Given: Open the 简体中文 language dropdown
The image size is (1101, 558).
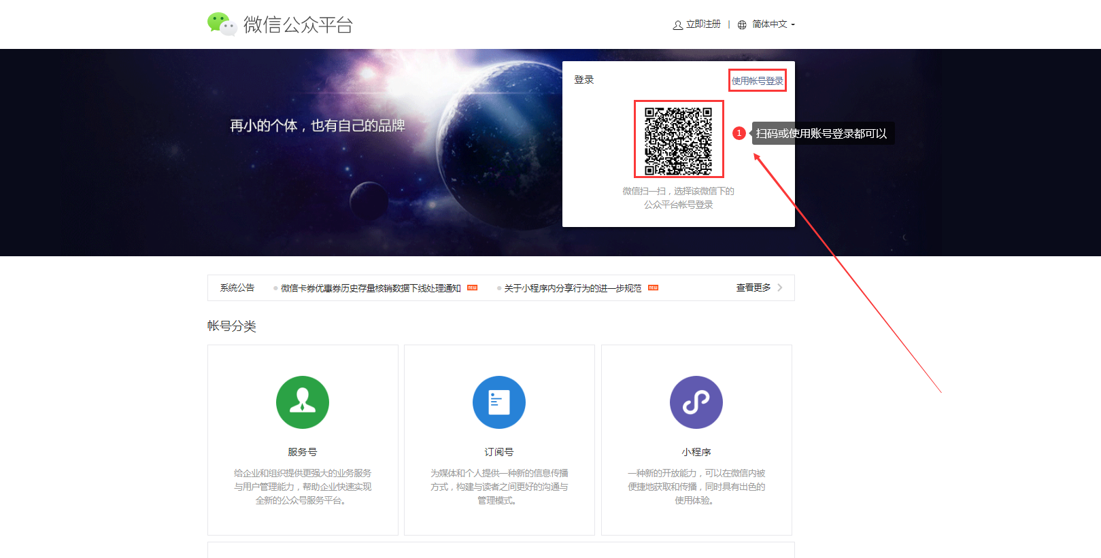Looking at the screenshot, I should pyautogui.click(x=774, y=24).
